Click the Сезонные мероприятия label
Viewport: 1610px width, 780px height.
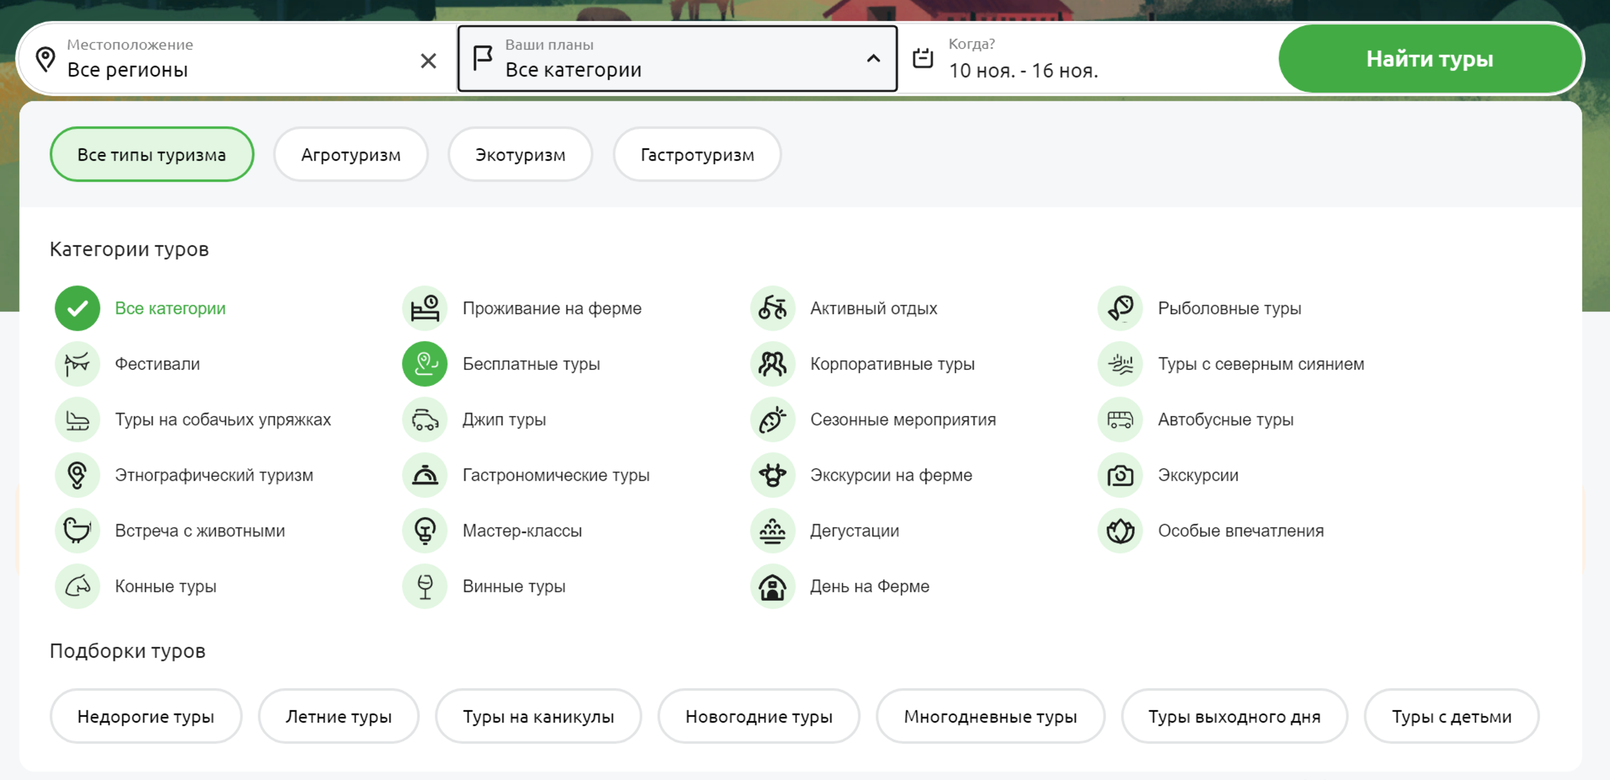[903, 419]
